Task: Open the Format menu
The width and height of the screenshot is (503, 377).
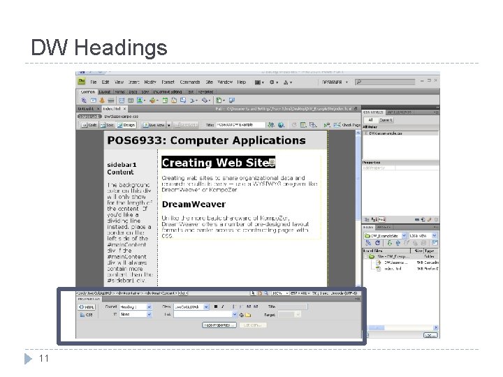Action: click(168, 82)
